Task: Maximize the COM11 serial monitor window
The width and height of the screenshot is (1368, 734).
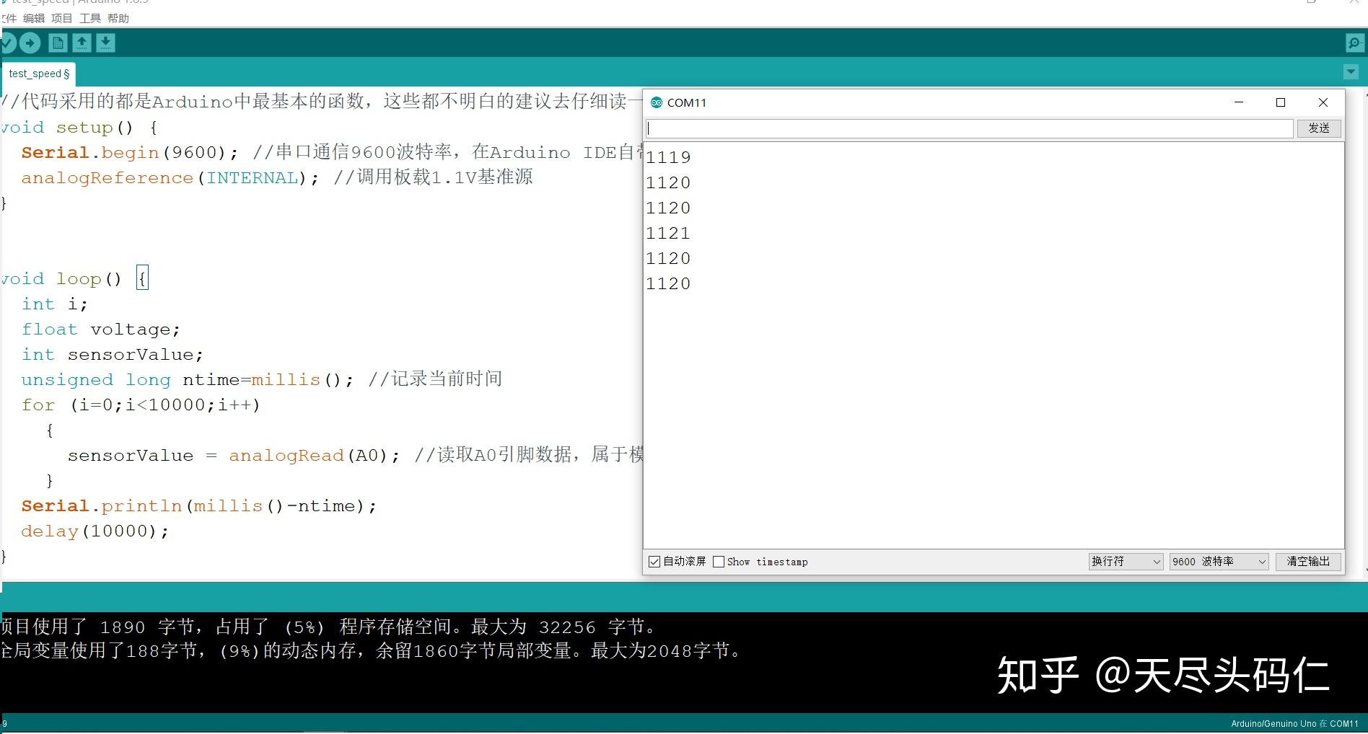Action: click(x=1281, y=102)
